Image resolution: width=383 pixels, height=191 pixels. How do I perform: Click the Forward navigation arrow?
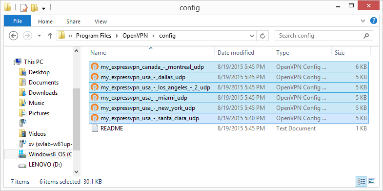(27, 36)
